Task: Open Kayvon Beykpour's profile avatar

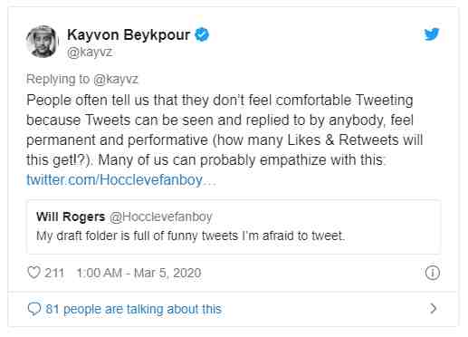Action: [x=42, y=42]
